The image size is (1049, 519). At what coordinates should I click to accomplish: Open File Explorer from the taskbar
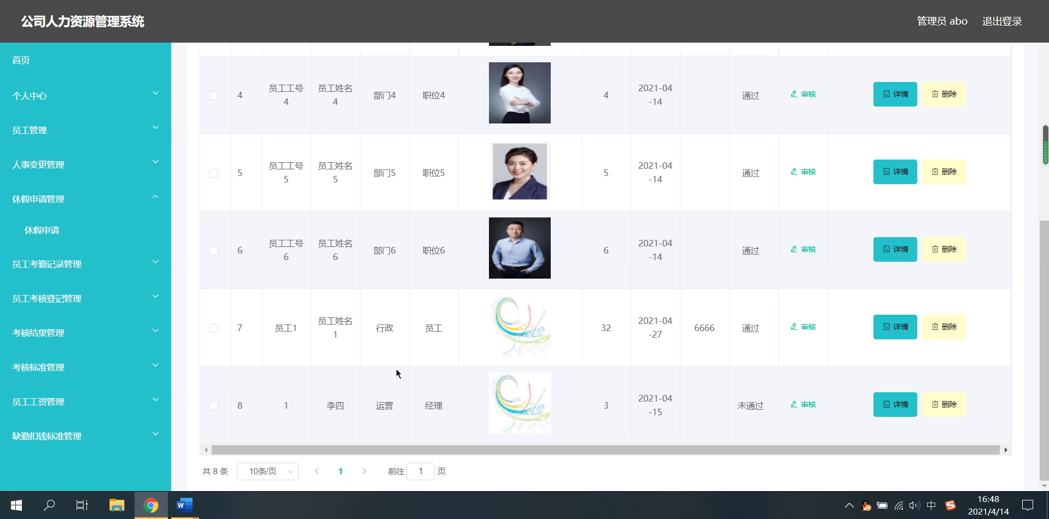click(116, 505)
